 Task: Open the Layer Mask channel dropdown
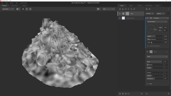pos(8,9)
